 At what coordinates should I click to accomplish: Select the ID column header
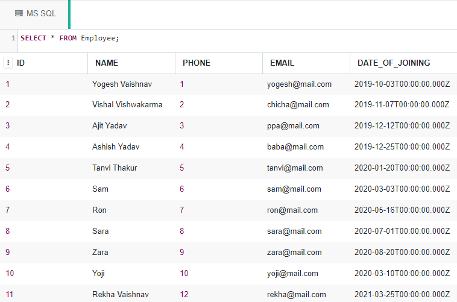[20, 63]
